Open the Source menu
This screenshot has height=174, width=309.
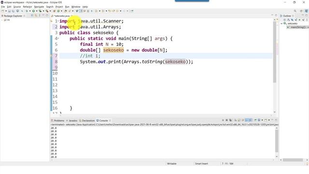click(17, 7)
